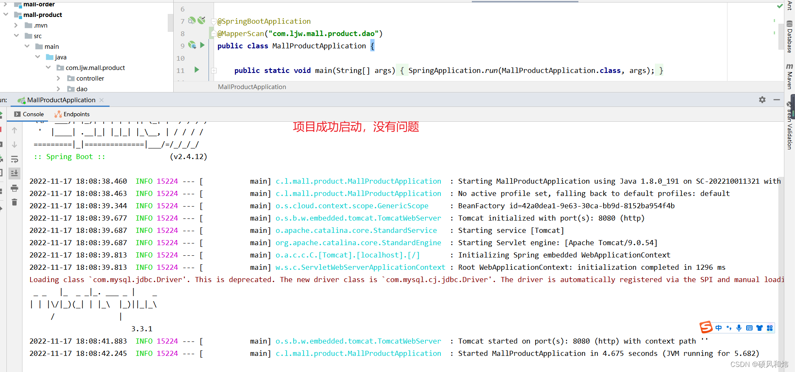The image size is (795, 372).
Task: Click the Sogou voice input microphone
Action: pyautogui.click(x=739, y=328)
